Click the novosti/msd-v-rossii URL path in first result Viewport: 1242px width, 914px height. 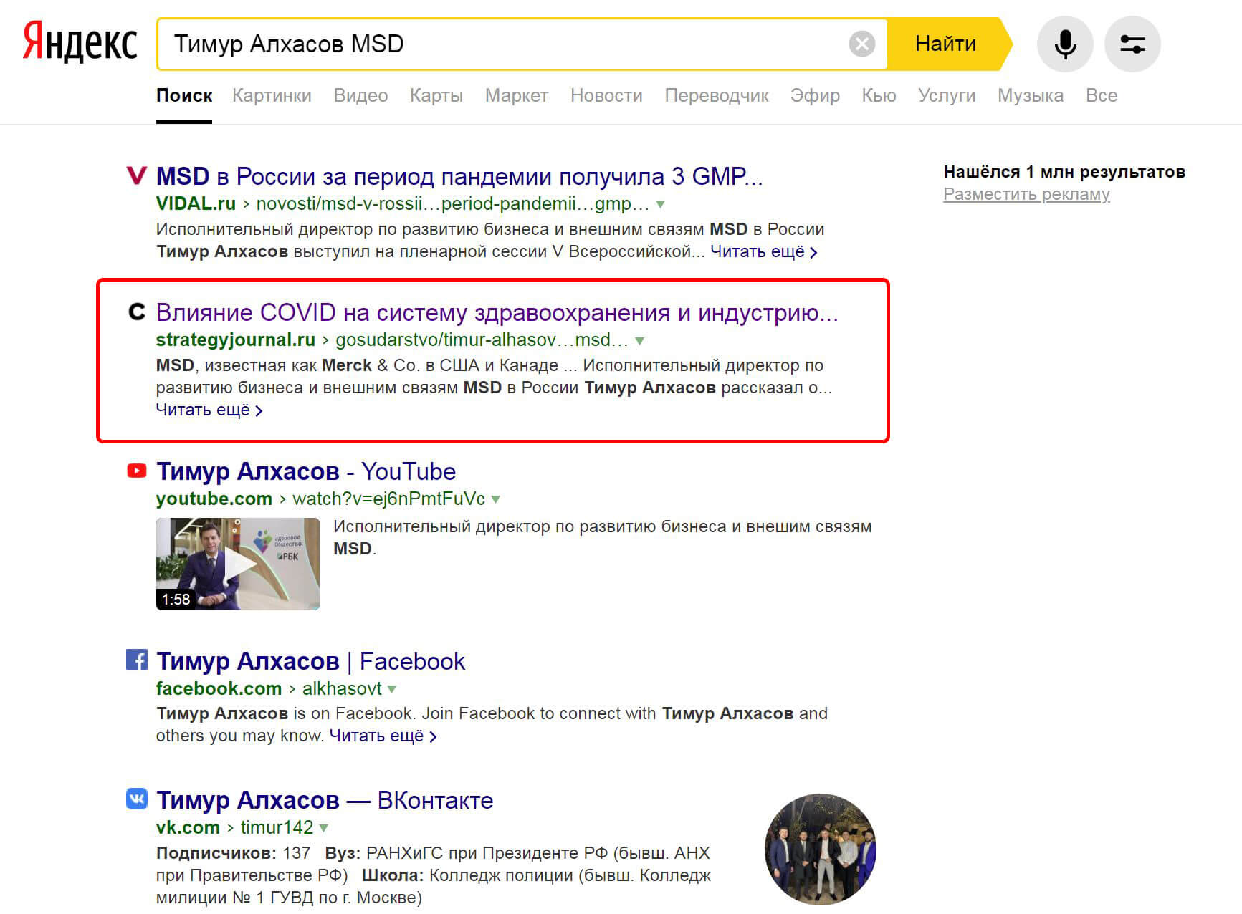pos(452,203)
